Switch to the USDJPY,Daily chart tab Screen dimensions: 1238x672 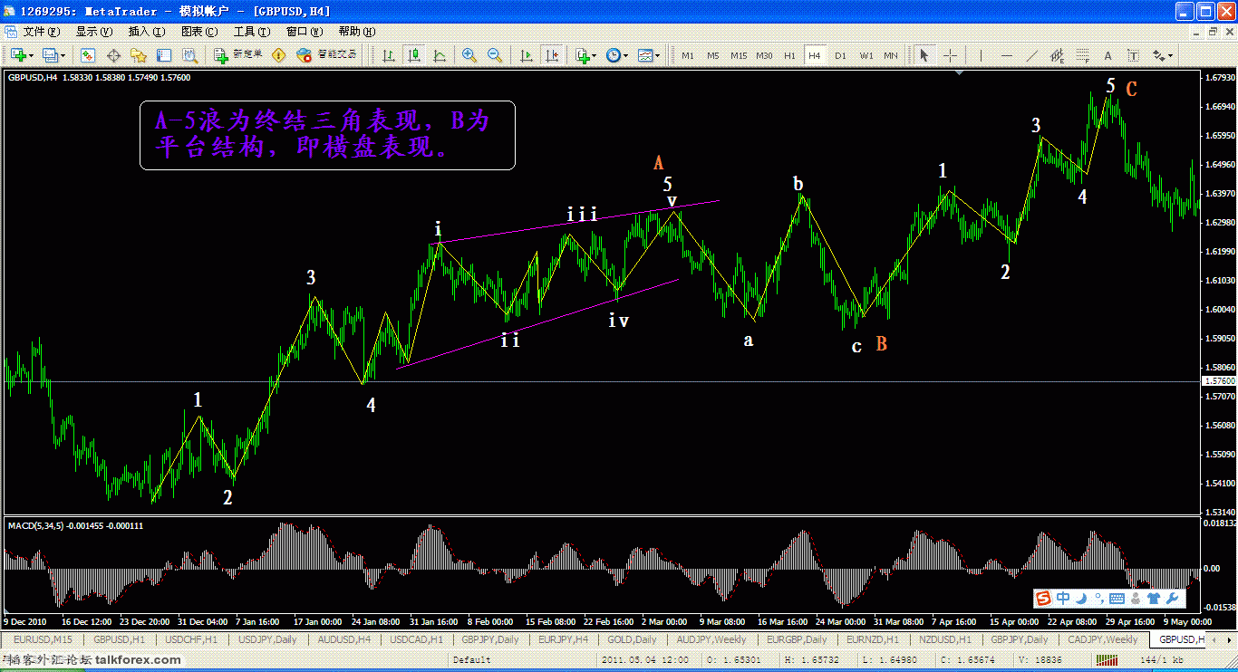click(266, 640)
